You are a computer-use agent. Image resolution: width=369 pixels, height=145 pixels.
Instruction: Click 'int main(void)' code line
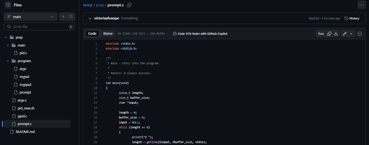click(117, 83)
